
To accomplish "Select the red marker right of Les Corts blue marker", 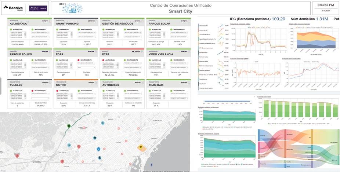I will [79, 147].
